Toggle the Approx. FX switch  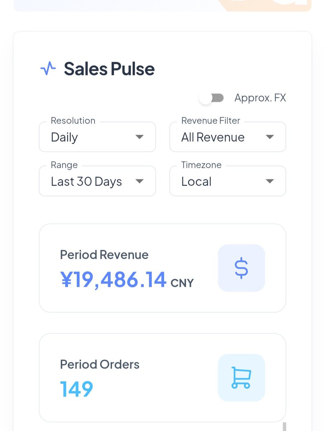212,98
